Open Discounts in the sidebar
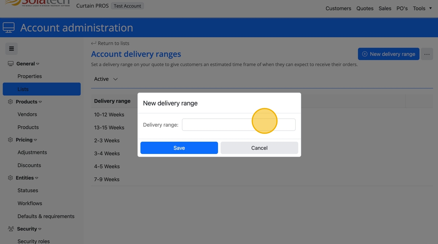This screenshot has height=244, width=438. [x=29, y=165]
